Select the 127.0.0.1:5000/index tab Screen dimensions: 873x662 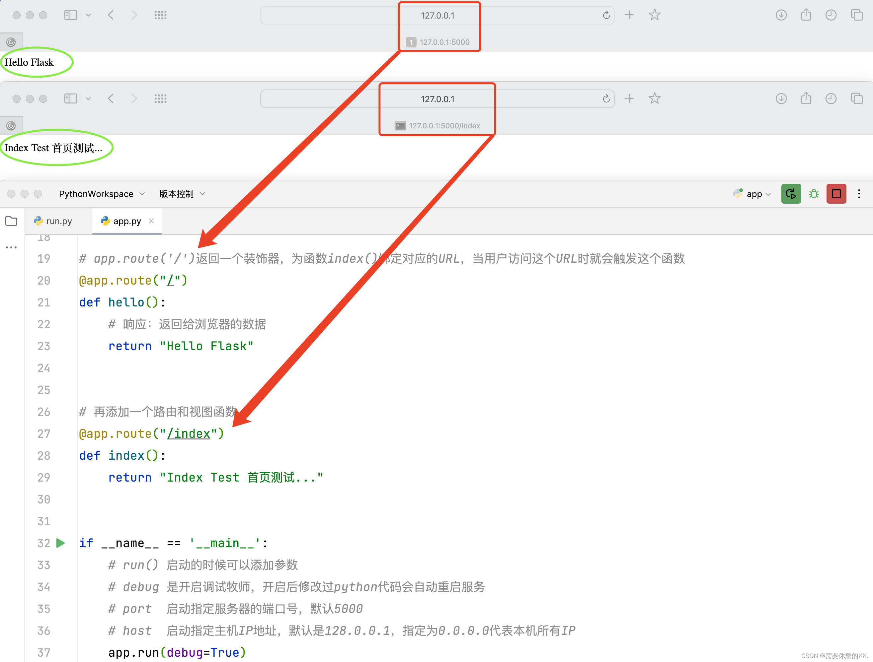(x=438, y=126)
